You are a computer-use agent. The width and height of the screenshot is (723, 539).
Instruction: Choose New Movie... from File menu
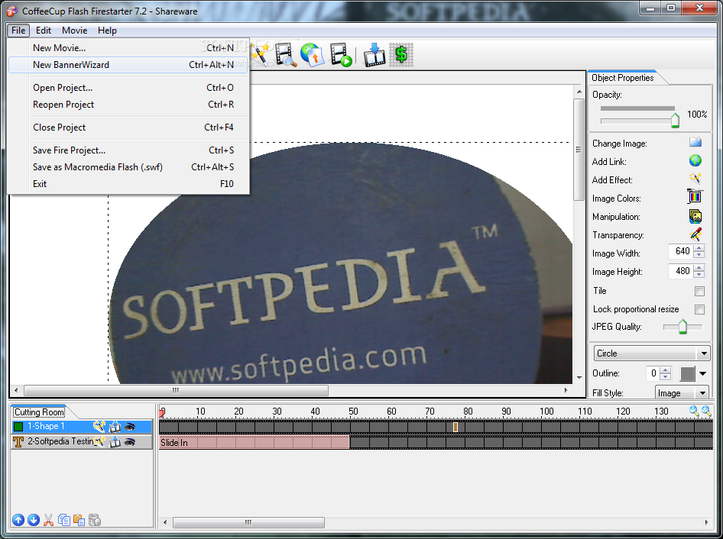click(128, 48)
